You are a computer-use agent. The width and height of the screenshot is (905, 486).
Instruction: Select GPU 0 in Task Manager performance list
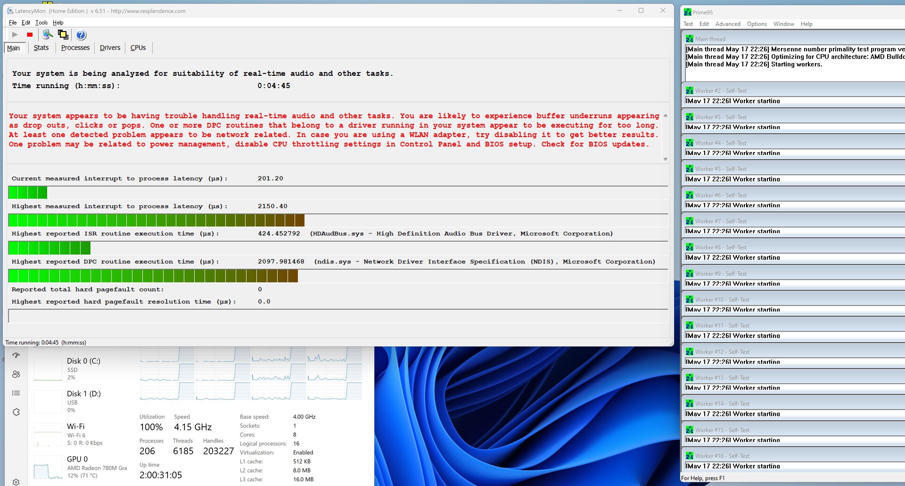(x=83, y=467)
